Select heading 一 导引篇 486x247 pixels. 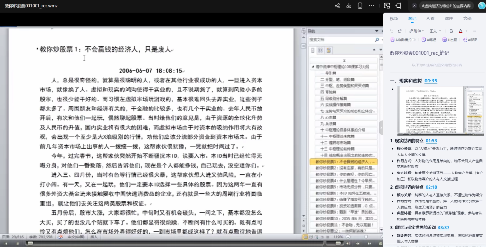[x=346, y=73]
